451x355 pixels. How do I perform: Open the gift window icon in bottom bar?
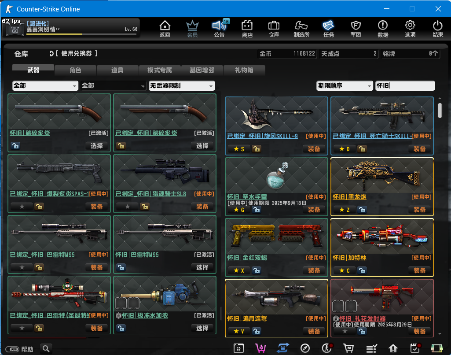pos(238,348)
